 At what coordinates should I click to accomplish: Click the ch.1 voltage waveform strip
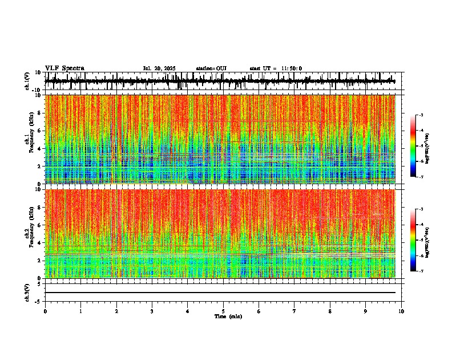click(x=220, y=81)
